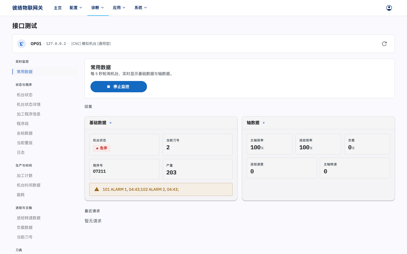The height and width of the screenshot is (254, 407).
Task: Click the status dot beside 轴数据 heading
Action: point(264,123)
